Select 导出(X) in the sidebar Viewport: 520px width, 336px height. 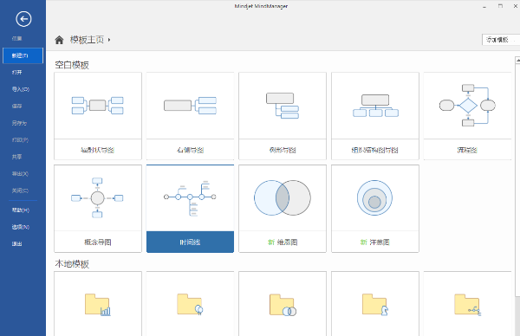[20, 174]
